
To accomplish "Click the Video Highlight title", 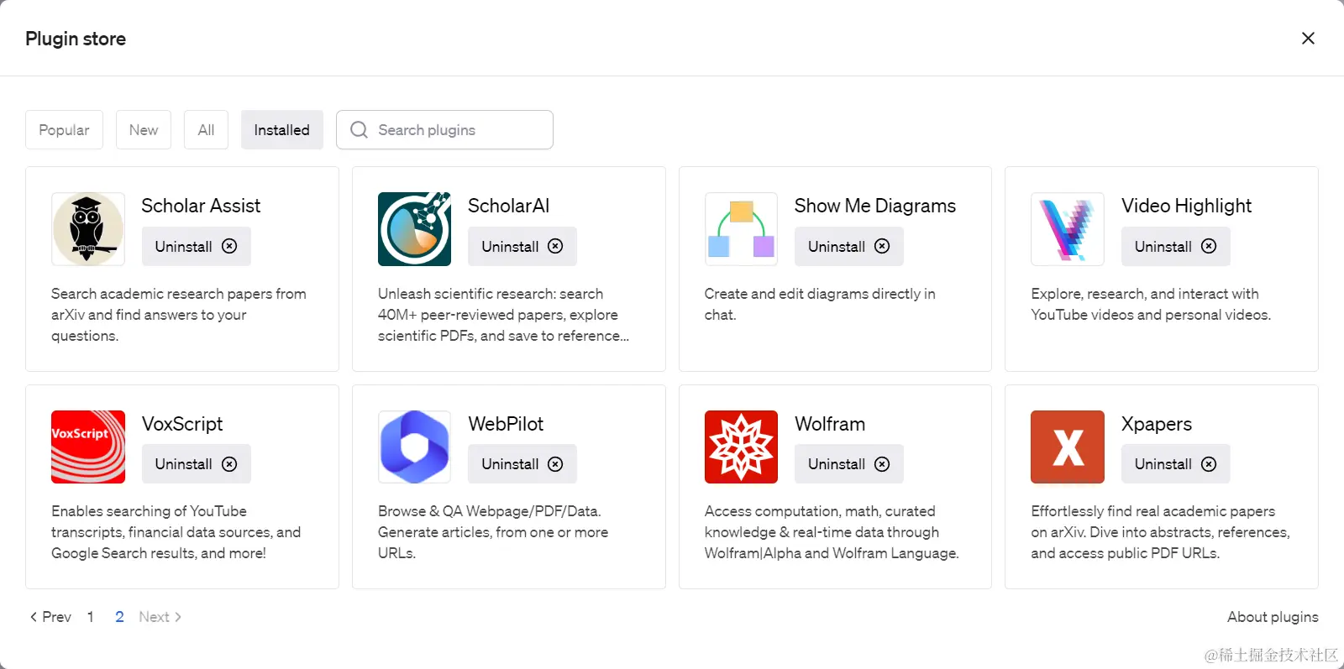I will click(1186, 206).
